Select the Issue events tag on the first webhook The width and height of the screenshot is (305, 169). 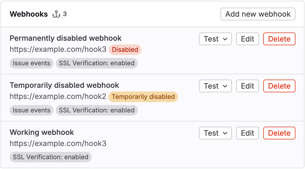pyautogui.click(x=31, y=63)
